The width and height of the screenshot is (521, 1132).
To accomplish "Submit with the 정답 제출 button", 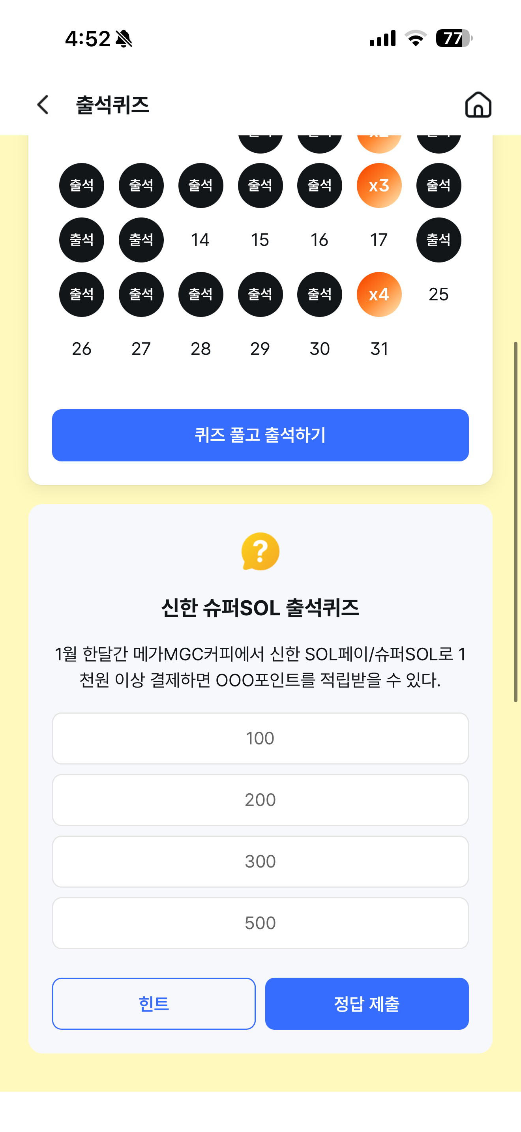I will [x=367, y=1004].
